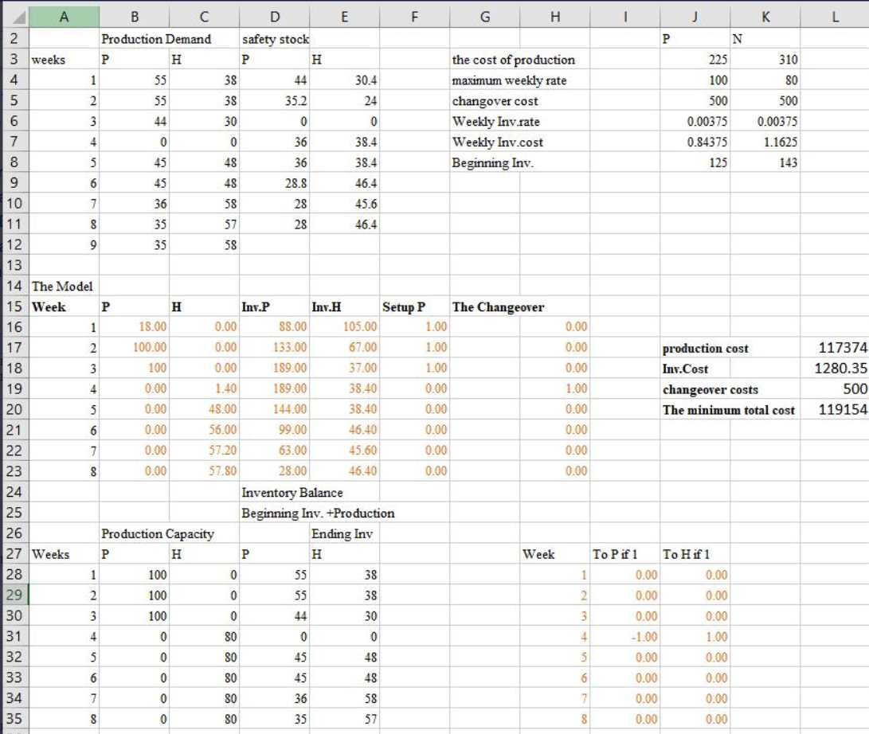Select the Inv.H value 105.00
This screenshot has height=734, width=869.
click(x=344, y=327)
